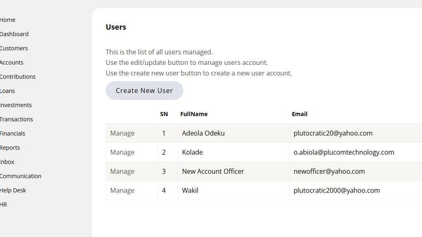Viewport: 422px width, 237px height.
Task: Select Accounts from the sidebar
Action: pyautogui.click(x=12, y=62)
